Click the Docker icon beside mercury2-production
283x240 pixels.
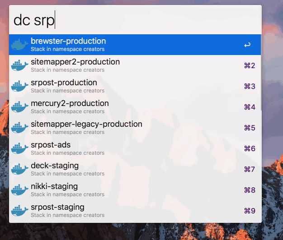click(x=19, y=107)
